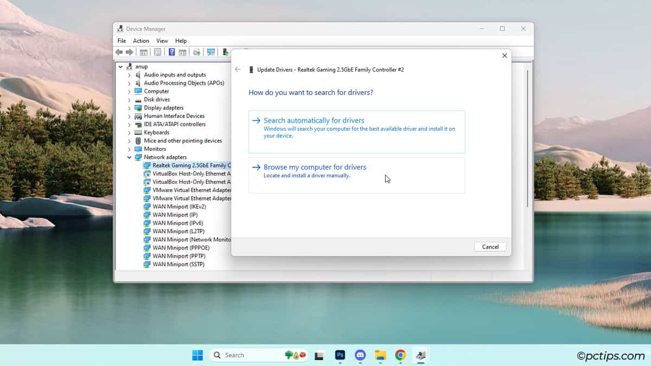
Task: Open Google Chrome from the taskbar
Action: (x=400, y=355)
